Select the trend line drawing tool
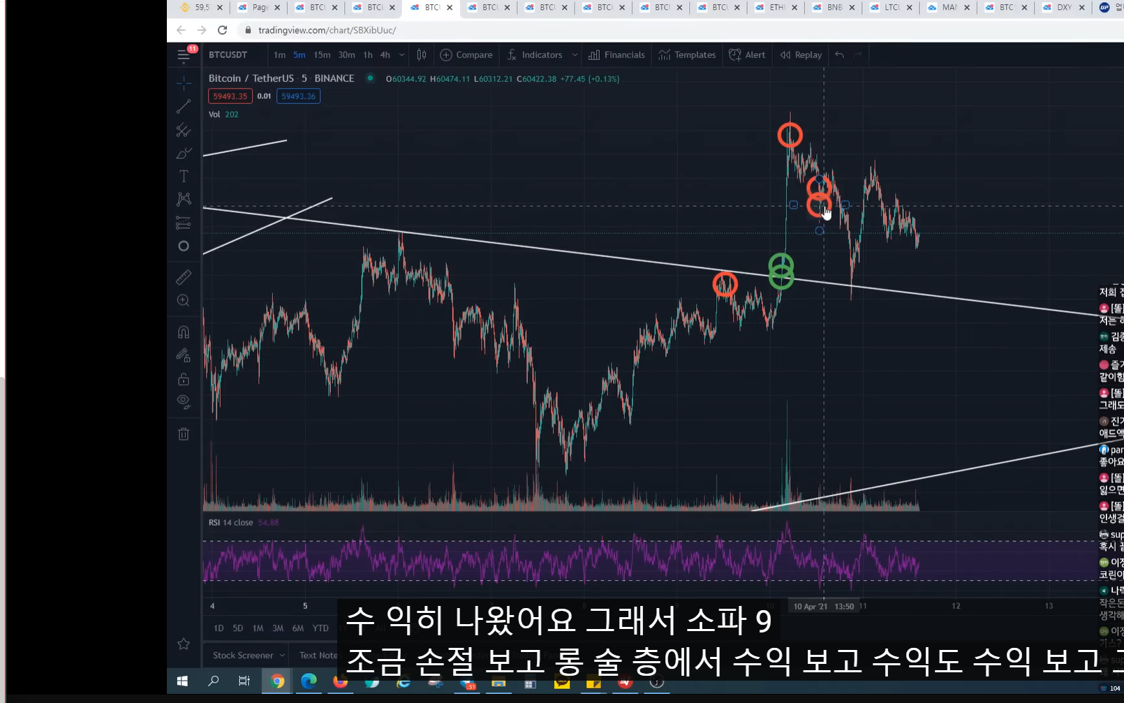Screen dimensions: 1124x703 click(184, 106)
